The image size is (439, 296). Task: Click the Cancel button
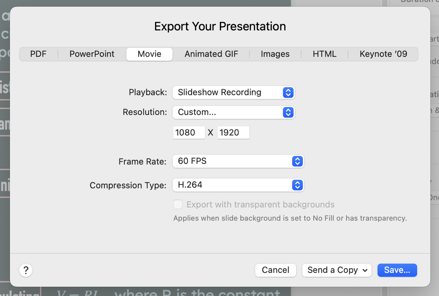point(276,270)
